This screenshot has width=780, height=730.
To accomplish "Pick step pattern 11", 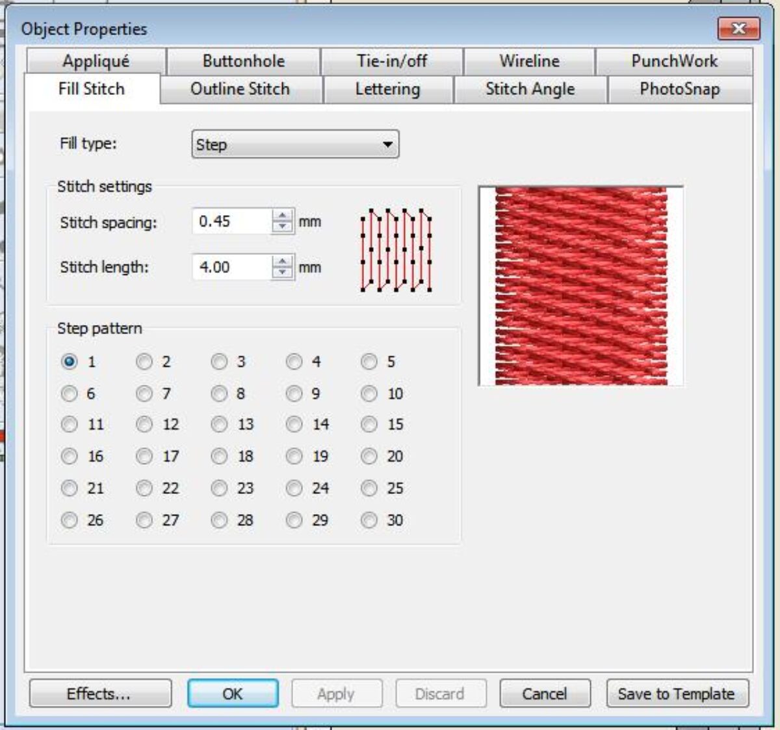I will [x=70, y=424].
